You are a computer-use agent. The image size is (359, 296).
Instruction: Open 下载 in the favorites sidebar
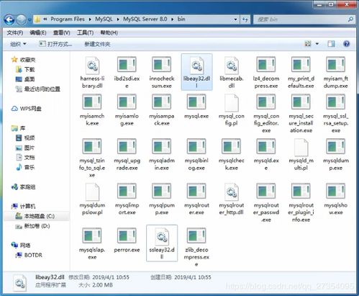point(25,69)
